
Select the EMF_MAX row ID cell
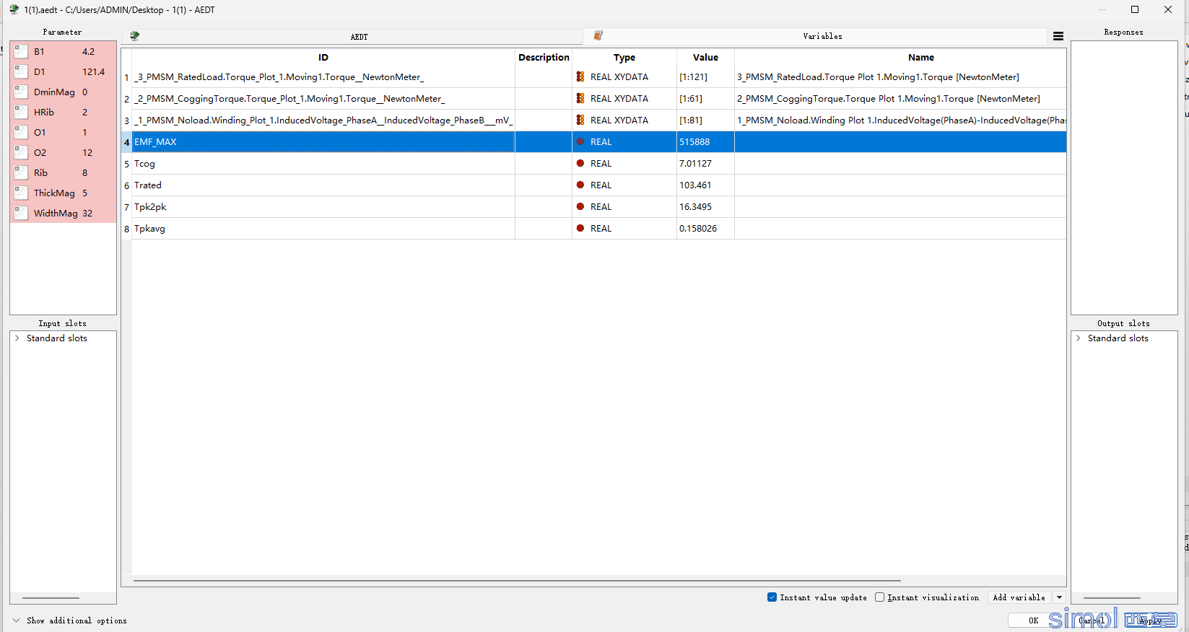pos(323,141)
